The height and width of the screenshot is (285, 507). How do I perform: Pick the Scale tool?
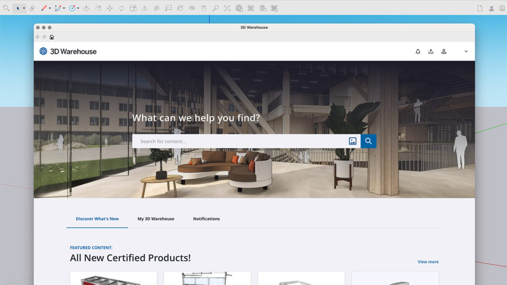click(133, 8)
